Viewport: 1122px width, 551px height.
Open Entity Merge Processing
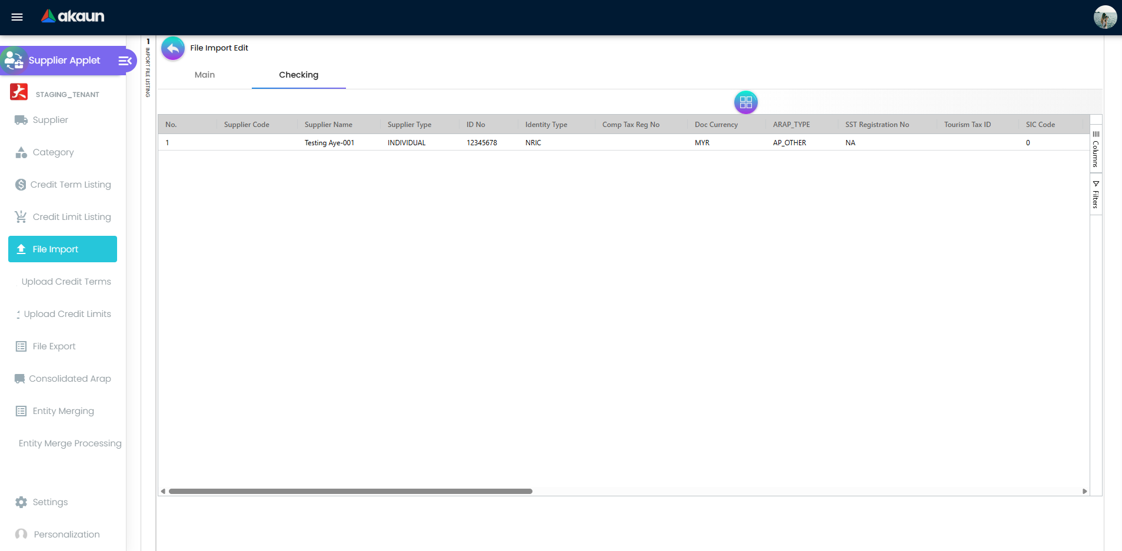(x=69, y=443)
